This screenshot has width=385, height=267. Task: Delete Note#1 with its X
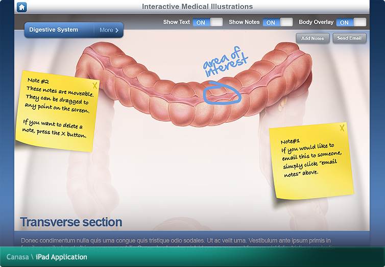tap(342, 128)
